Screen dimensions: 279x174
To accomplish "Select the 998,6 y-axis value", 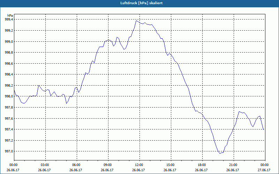I will point(9,64).
